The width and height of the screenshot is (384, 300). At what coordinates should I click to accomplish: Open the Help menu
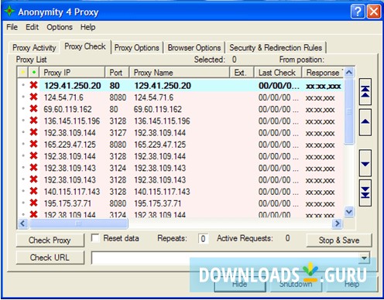87,27
